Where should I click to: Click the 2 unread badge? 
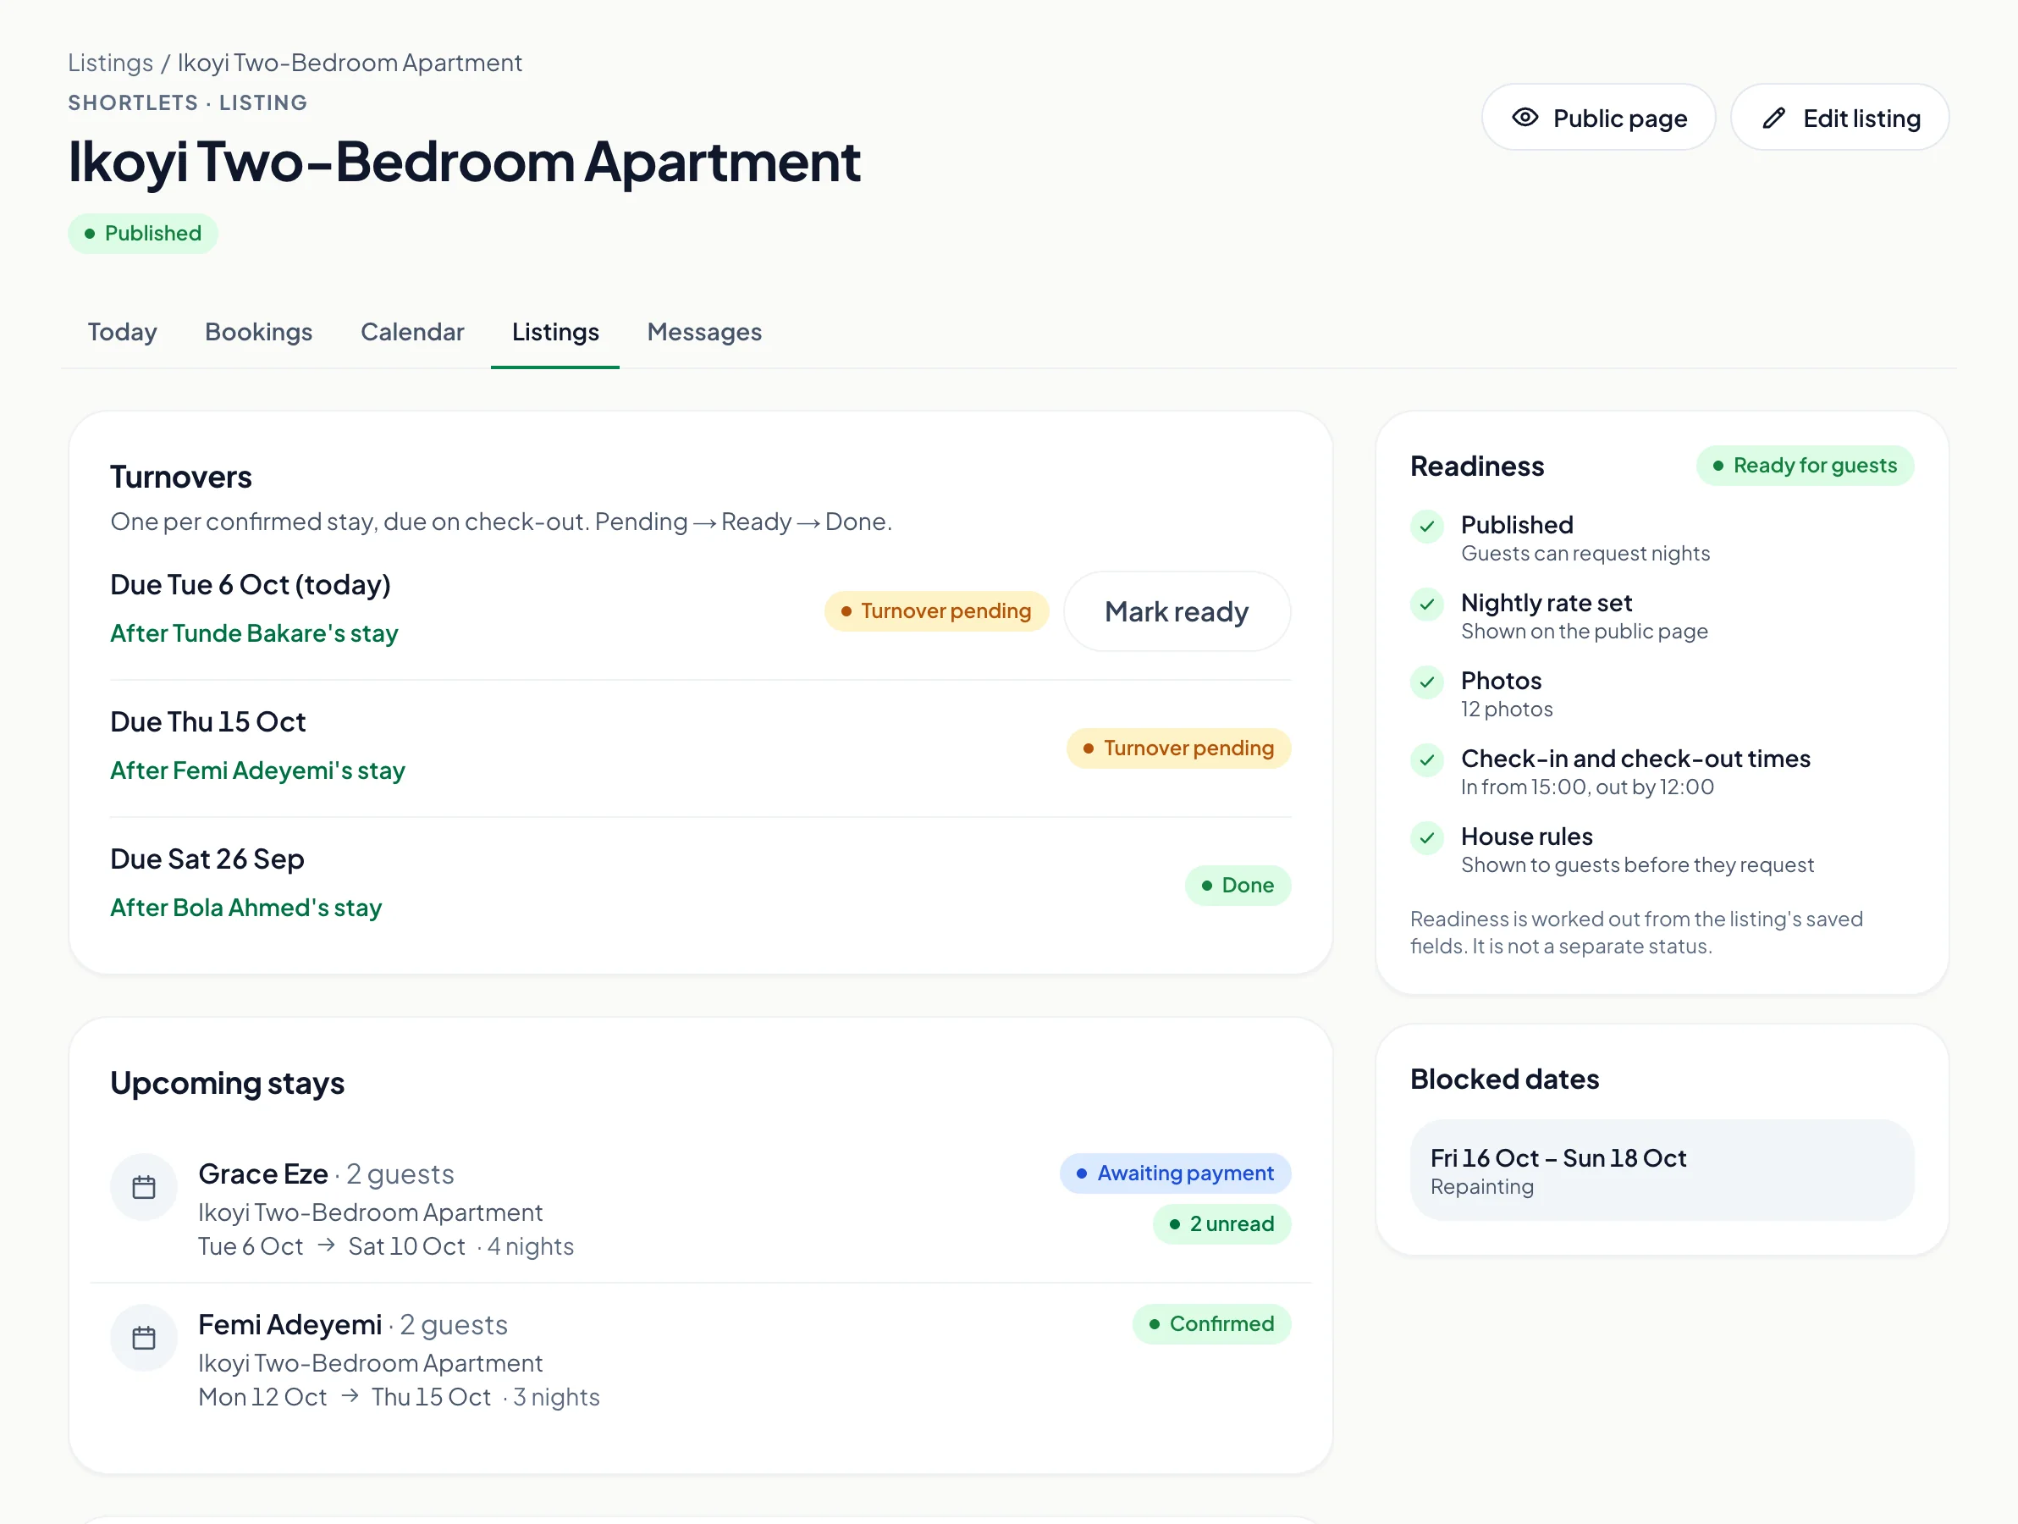(x=1221, y=1223)
